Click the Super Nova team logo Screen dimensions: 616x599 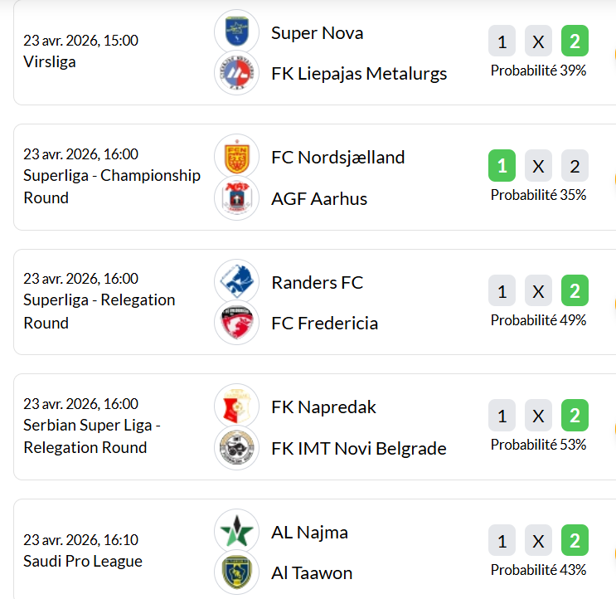click(237, 32)
